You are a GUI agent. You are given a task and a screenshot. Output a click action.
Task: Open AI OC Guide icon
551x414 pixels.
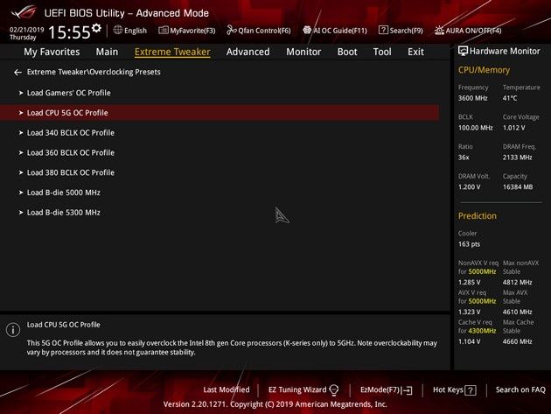pos(307,31)
